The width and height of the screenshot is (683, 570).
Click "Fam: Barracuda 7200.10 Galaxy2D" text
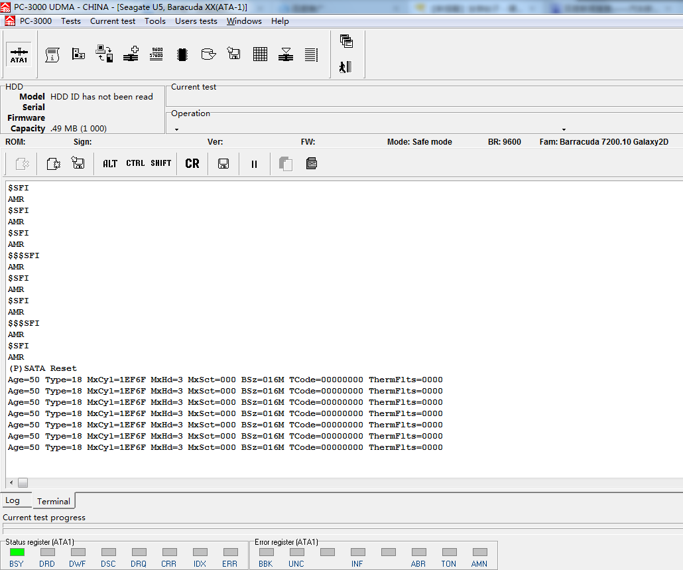click(x=603, y=142)
